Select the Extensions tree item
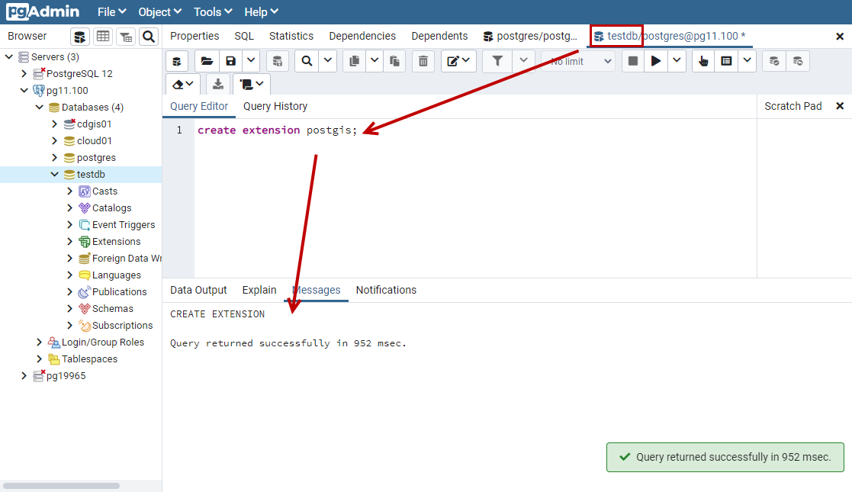The height and width of the screenshot is (492, 852). [x=116, y=242]
